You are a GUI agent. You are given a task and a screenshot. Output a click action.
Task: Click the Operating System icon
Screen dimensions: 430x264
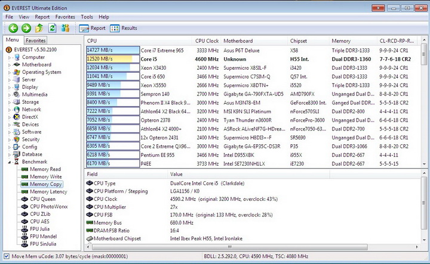17,72
